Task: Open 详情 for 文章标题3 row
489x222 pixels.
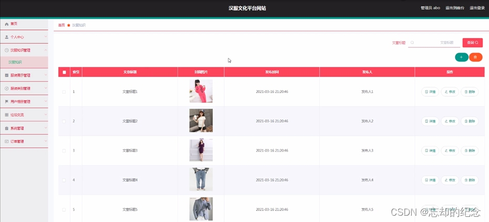Action: (430, 150)
